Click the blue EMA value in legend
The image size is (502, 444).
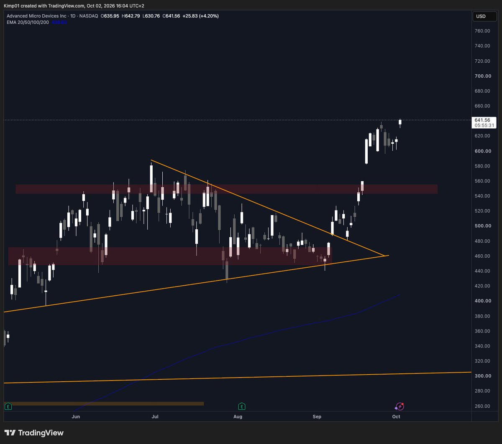pos(59,22)
